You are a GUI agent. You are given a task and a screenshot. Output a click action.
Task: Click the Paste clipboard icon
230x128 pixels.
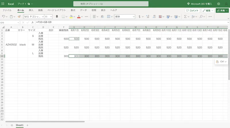11,17
